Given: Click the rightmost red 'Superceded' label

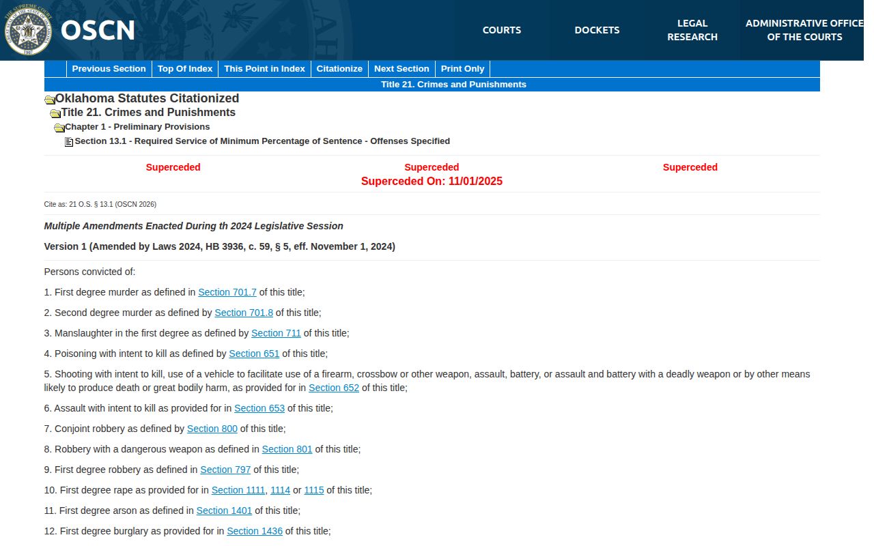Looking at the screenshot, I should 690,167.
